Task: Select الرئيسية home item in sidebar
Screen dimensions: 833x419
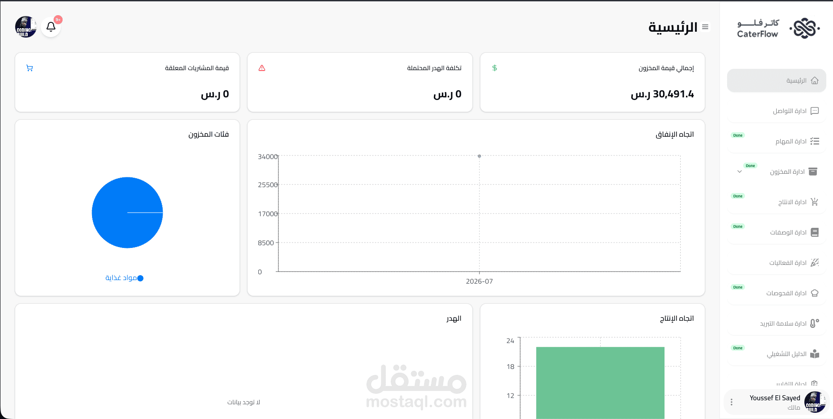Action: 777,80
